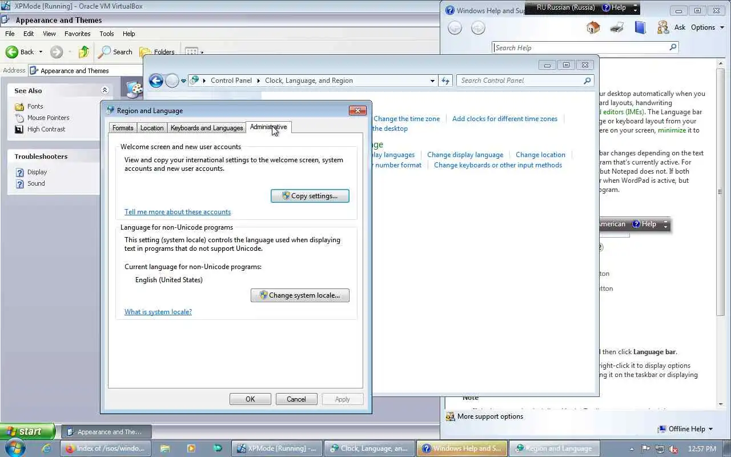Click Change display language link
This screenshot has height=457, width=731.
tap(465, 155)
